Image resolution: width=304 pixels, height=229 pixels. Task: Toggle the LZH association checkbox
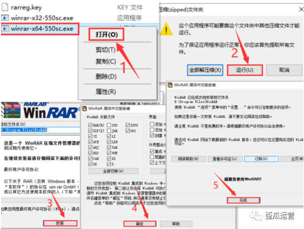(x=109, y=142)
